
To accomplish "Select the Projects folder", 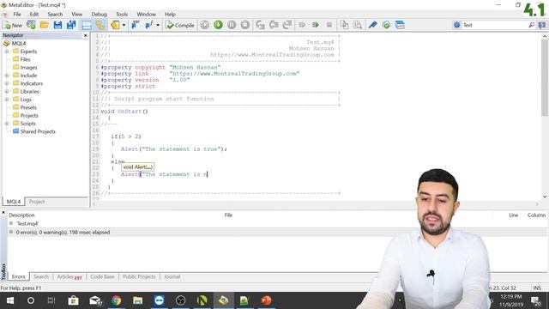I will 29,116.
